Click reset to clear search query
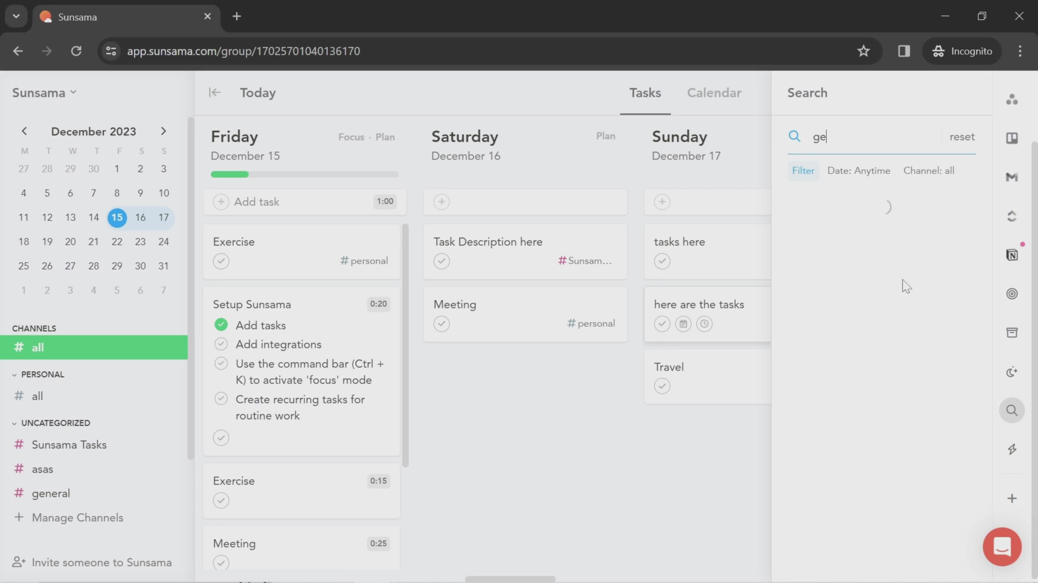The width and height of the screenshot is (1038, 583). [x=962, y=136]
